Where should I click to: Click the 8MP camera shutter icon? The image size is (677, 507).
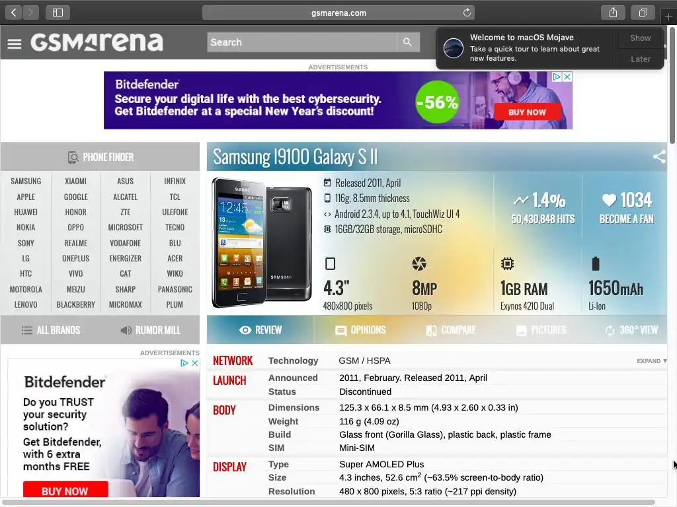click(x=418, y=263)
